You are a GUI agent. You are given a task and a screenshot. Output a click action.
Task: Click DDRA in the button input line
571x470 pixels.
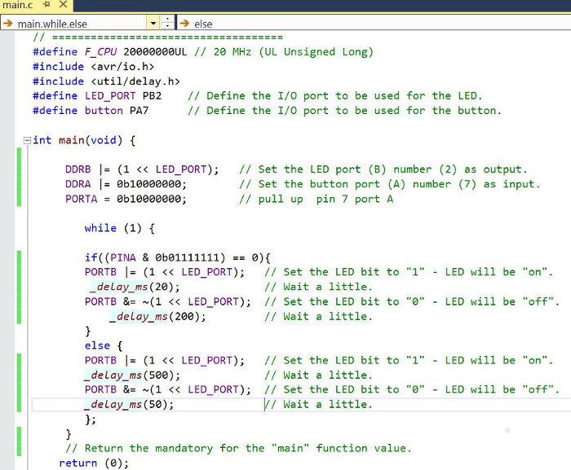click(x=78, y=184)
